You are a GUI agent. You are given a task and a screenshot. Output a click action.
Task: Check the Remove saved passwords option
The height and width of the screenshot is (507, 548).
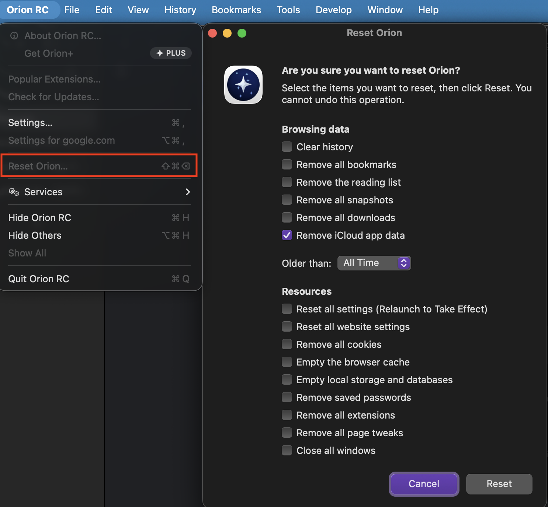tap(287, 398)
